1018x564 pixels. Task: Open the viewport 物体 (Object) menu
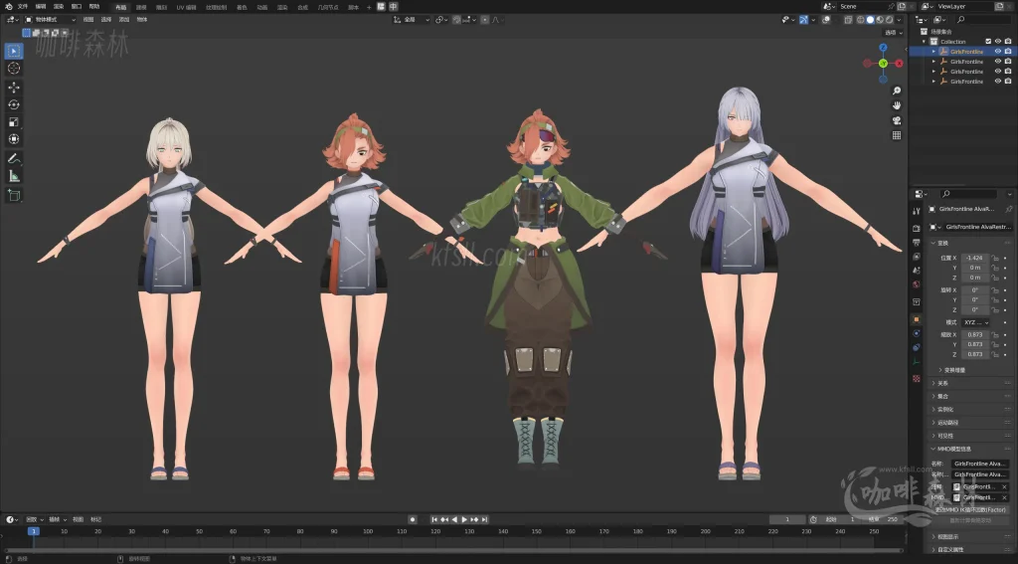[x=142, y=20]
